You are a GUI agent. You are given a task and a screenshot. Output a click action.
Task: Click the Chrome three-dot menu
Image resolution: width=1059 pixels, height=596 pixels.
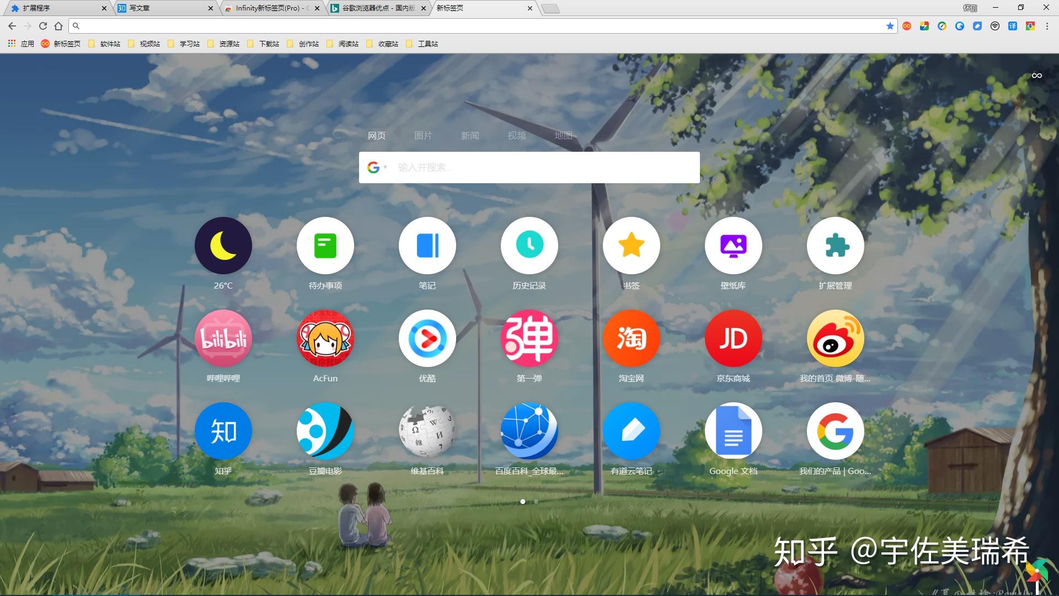click(1047, 26)
